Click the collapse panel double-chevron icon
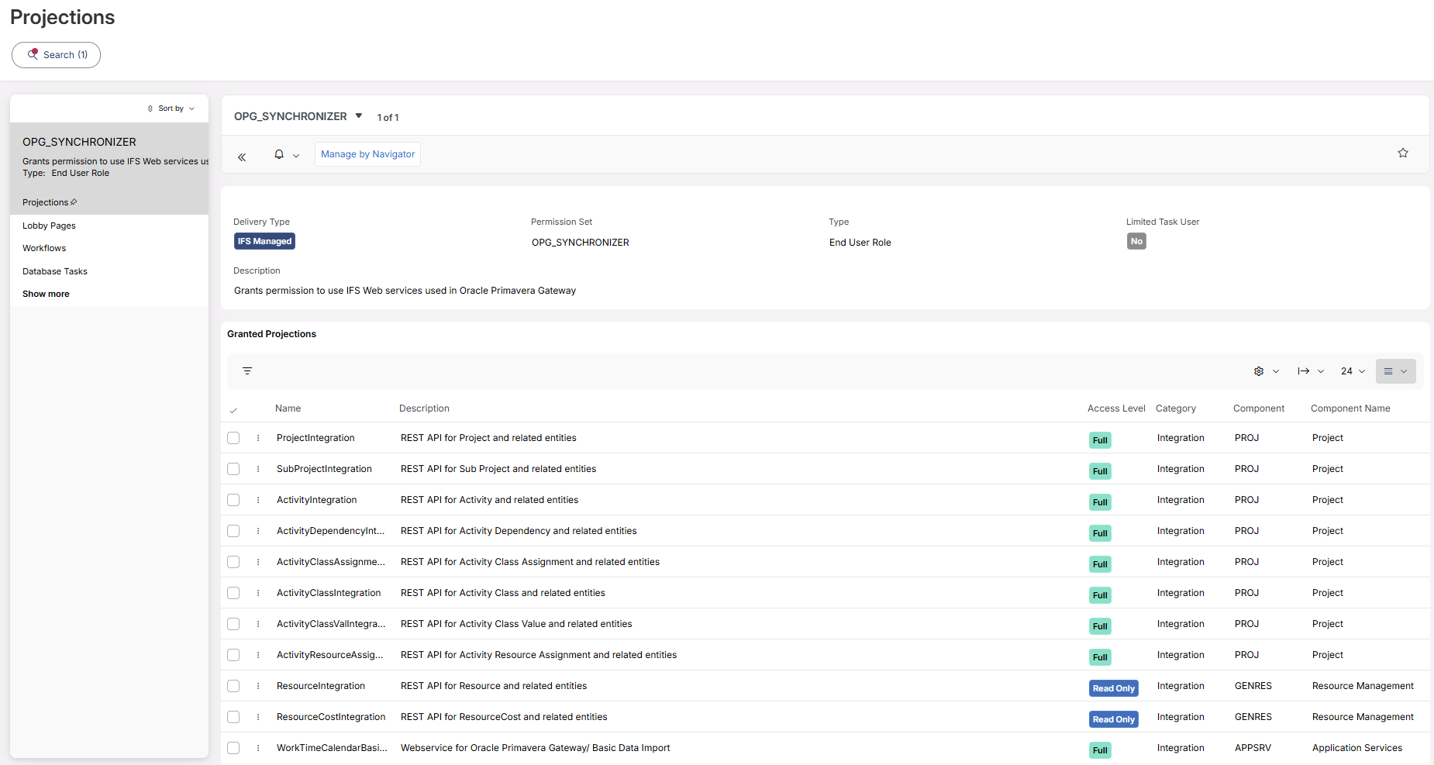 [x=242, y=157]
